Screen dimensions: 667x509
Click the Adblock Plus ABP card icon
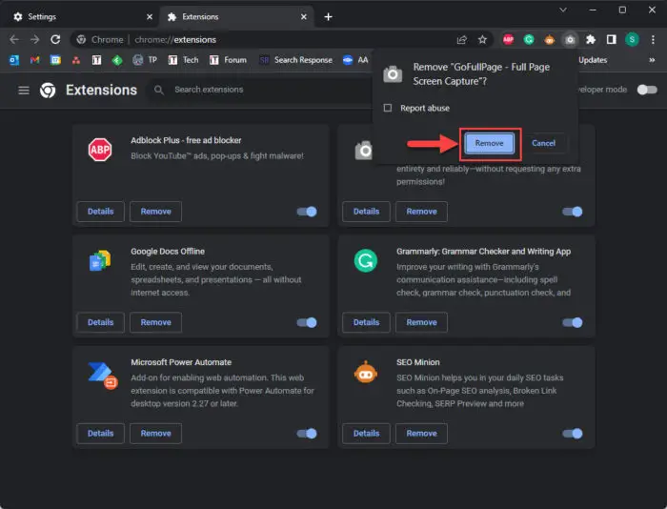coord(100,150)
